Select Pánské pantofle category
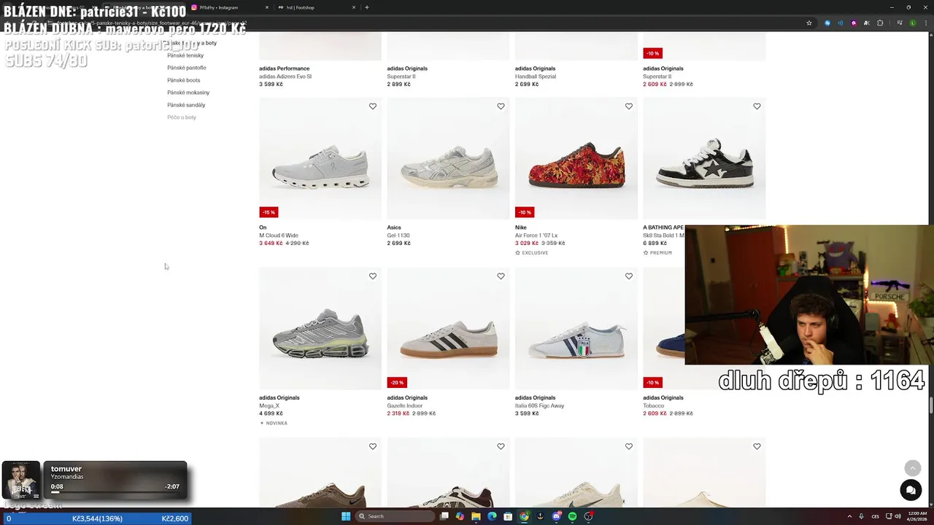The height and width of the screenshot is (525, 934). click(187, 68)
